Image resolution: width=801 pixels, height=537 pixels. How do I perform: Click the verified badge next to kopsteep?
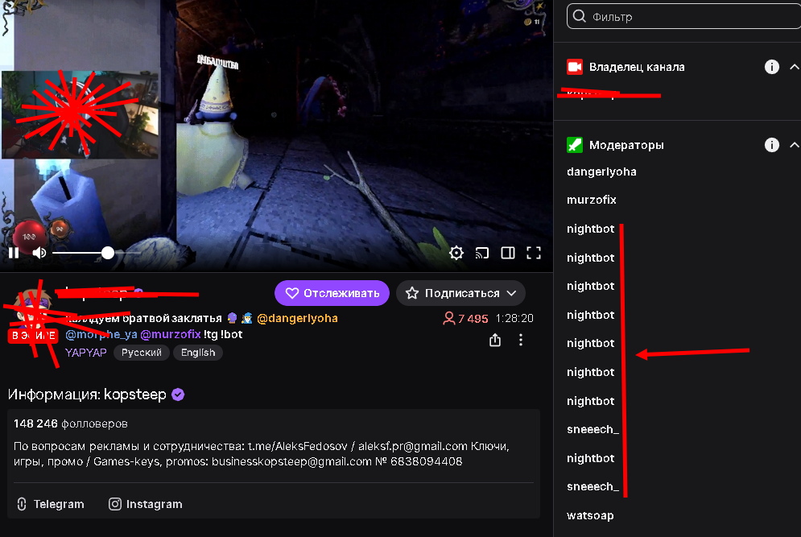coord(178,394)
